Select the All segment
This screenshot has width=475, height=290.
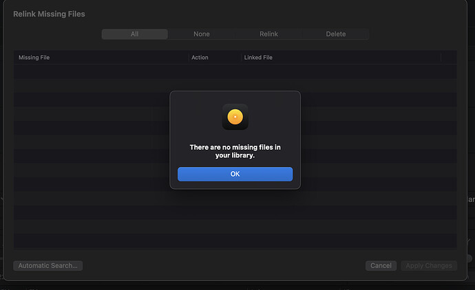pyautogui.click(x=135, y=34)
